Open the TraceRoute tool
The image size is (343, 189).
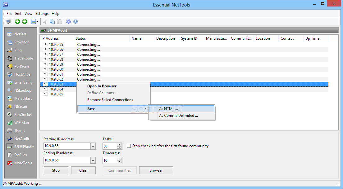click(21, 58)
